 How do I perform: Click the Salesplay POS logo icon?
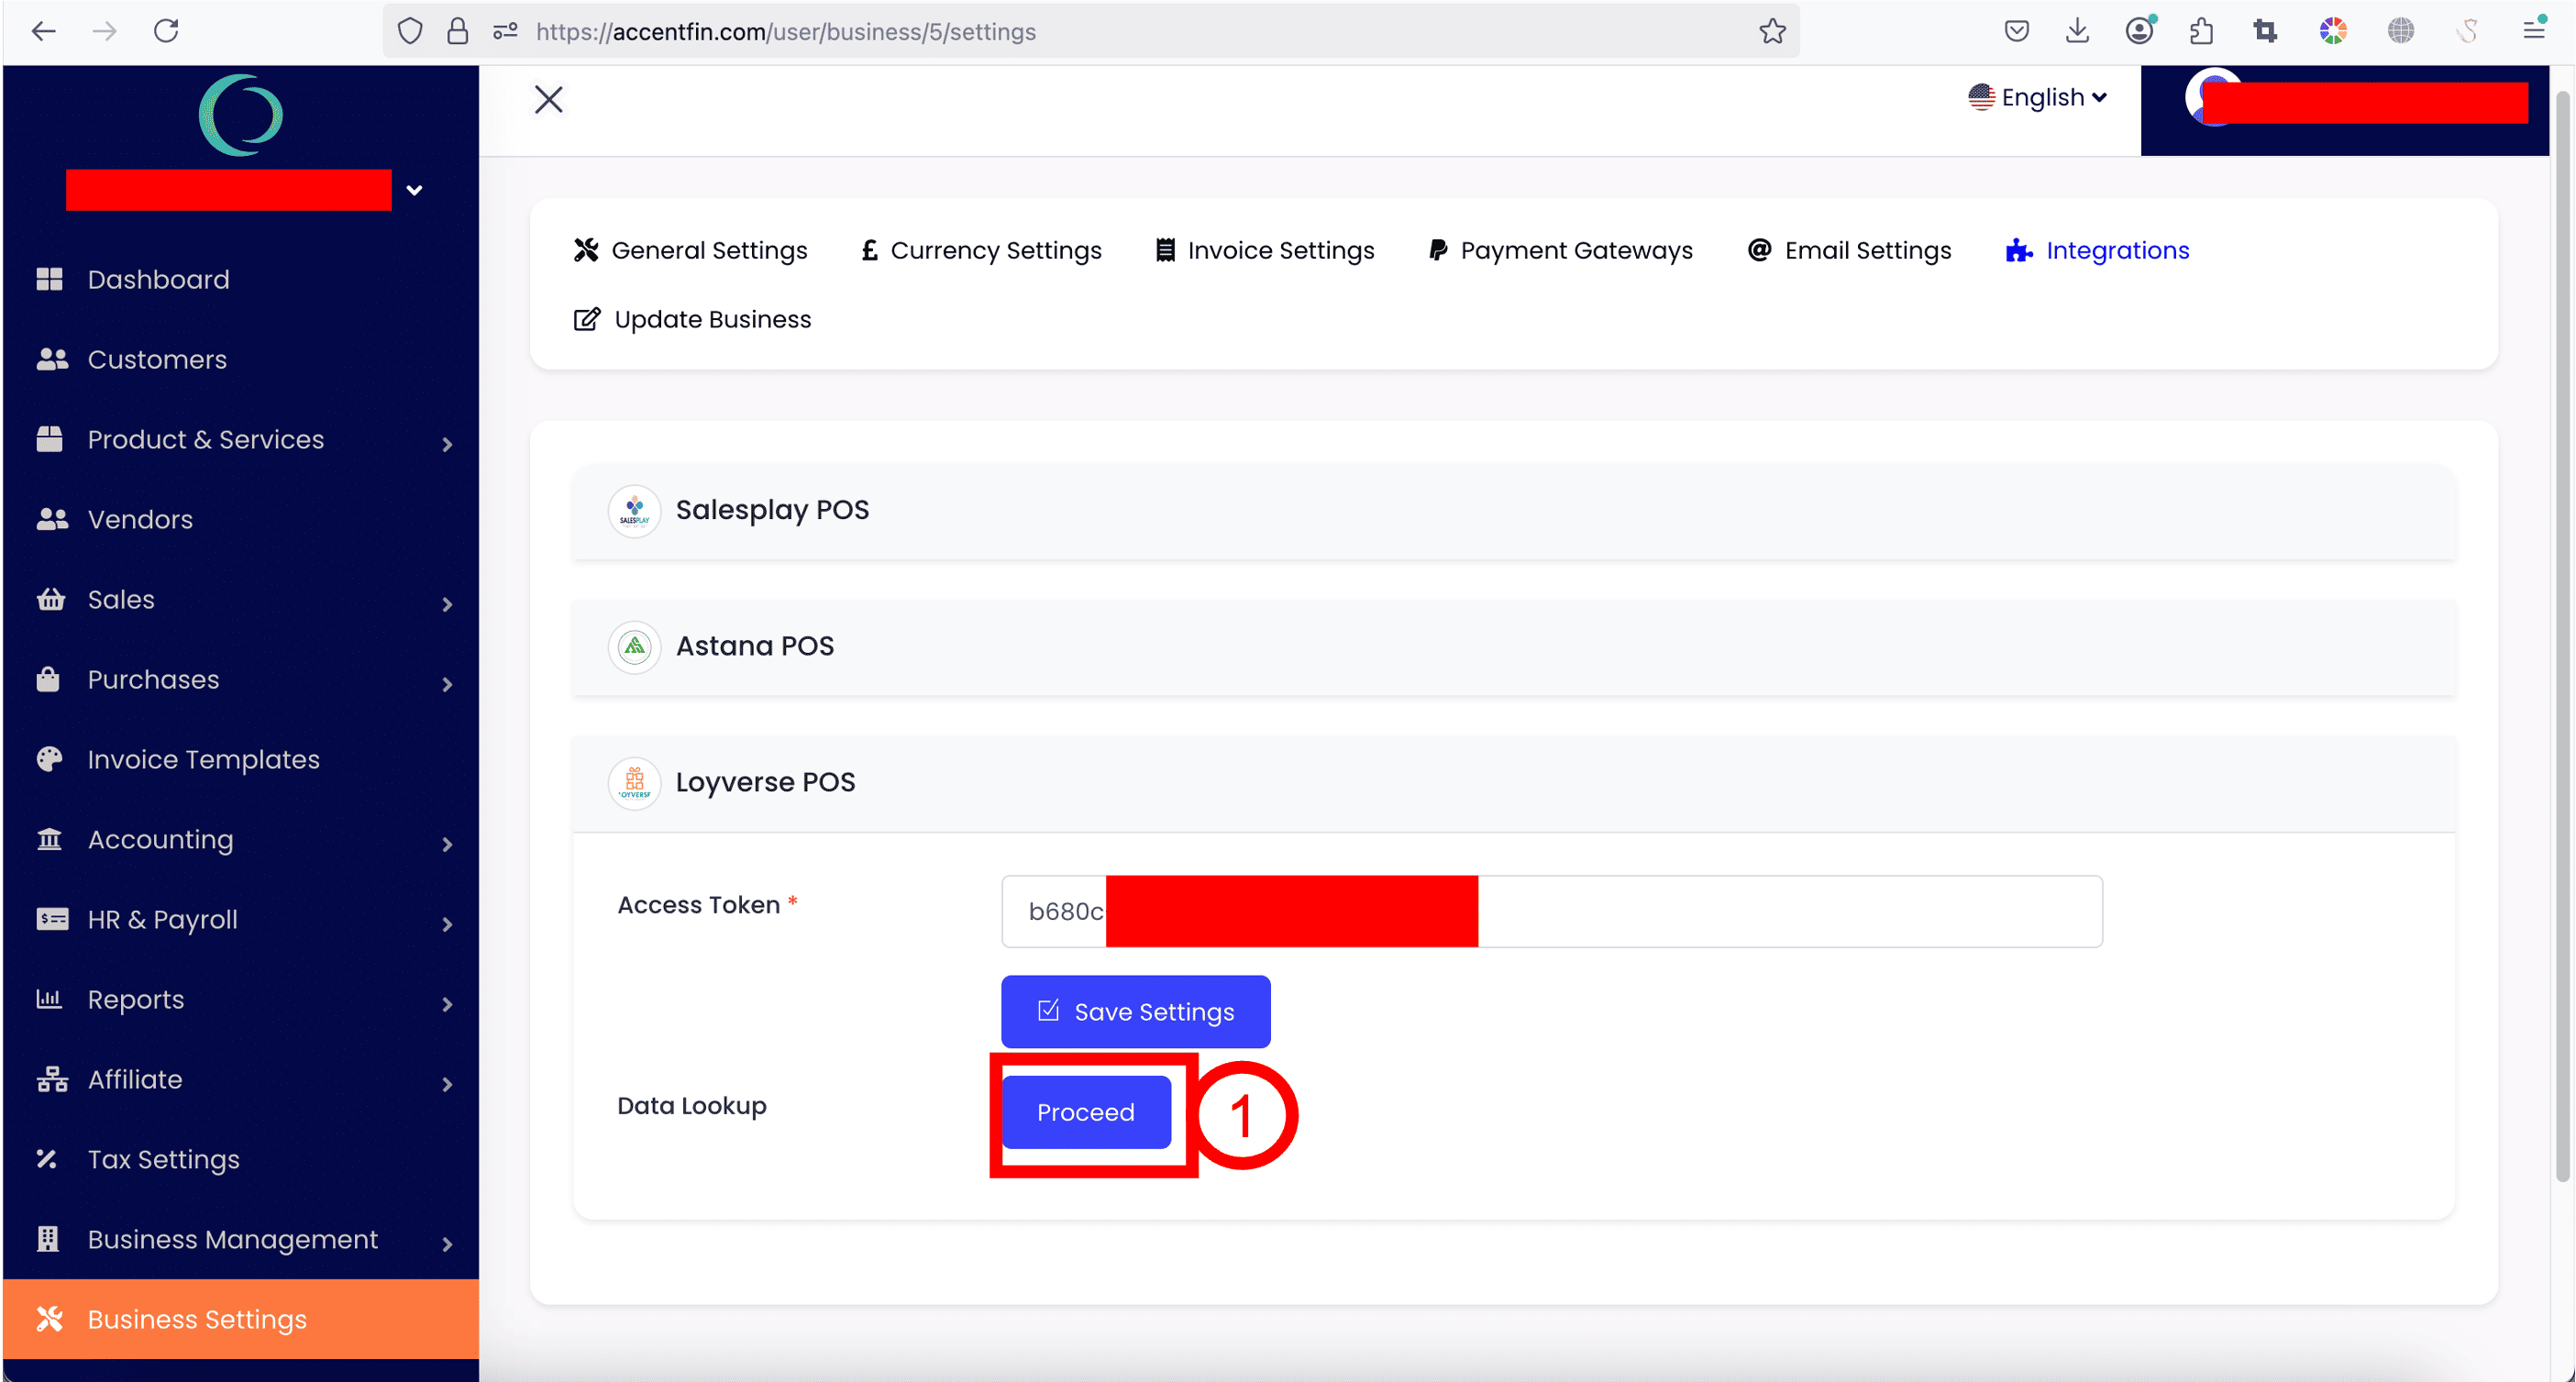(634, 511)
